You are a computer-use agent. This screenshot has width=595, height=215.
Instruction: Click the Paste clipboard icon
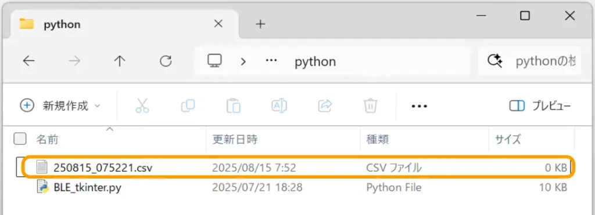(x=234, y=105)
